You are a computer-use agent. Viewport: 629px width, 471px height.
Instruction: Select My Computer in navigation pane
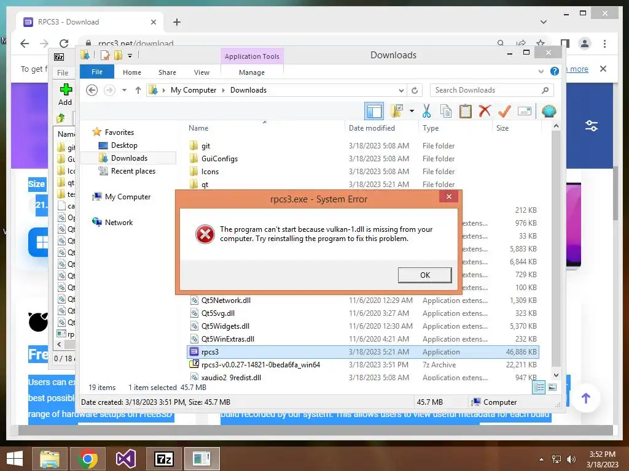[x=122, y=197]
